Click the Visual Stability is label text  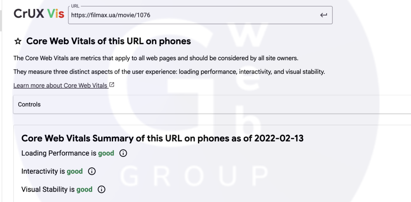pyautogui.click(x=48, y=189)
